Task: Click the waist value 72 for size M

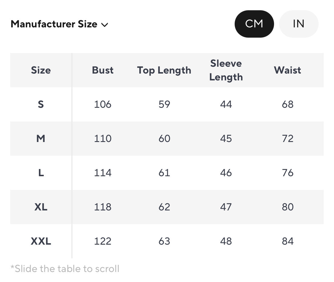Action: click(x=287, y=139)
